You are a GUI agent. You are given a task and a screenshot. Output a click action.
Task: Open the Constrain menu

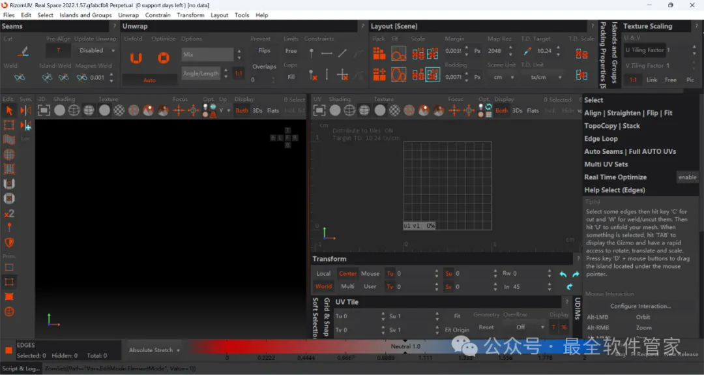[158, 15]
